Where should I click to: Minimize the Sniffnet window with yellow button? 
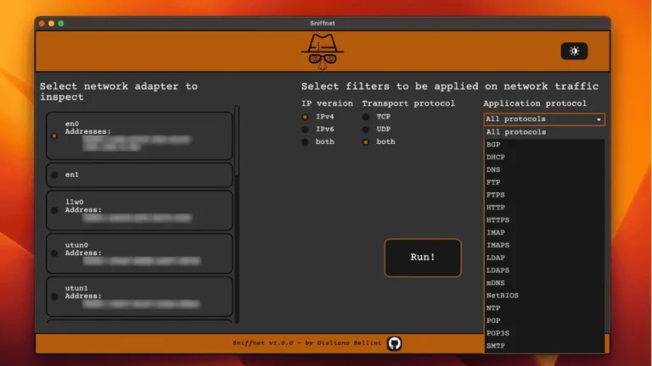click(52, 23)
